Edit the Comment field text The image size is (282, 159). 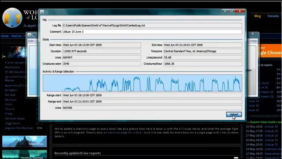point(152,32)
